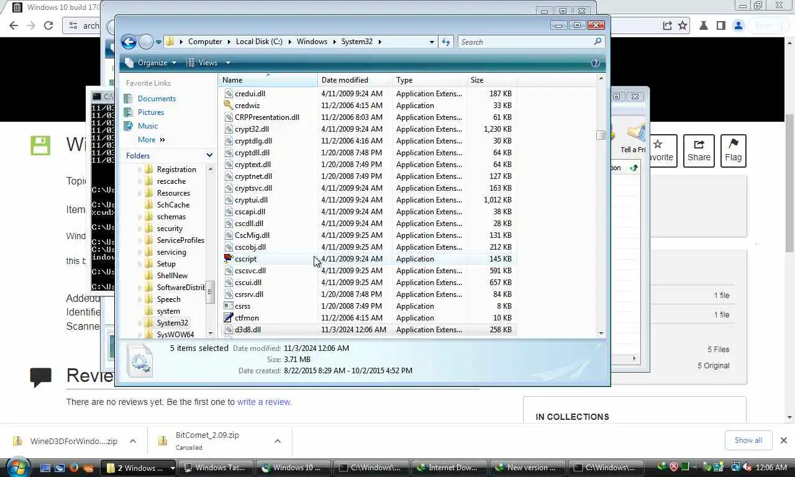The image size is (795, 477).
Task: Open the Organize menu
Action: point(151,63)
